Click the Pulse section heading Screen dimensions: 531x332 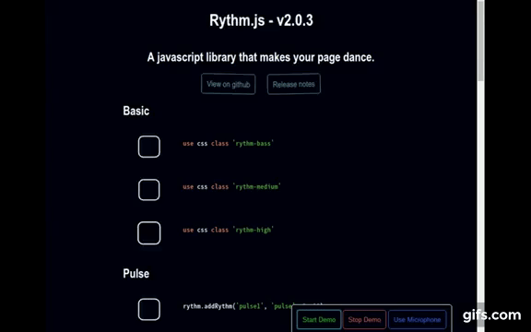tap(136, 273)
